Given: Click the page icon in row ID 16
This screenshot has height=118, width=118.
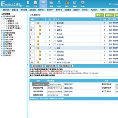Looking at the screenshot, I should click(x=38, y=62).
